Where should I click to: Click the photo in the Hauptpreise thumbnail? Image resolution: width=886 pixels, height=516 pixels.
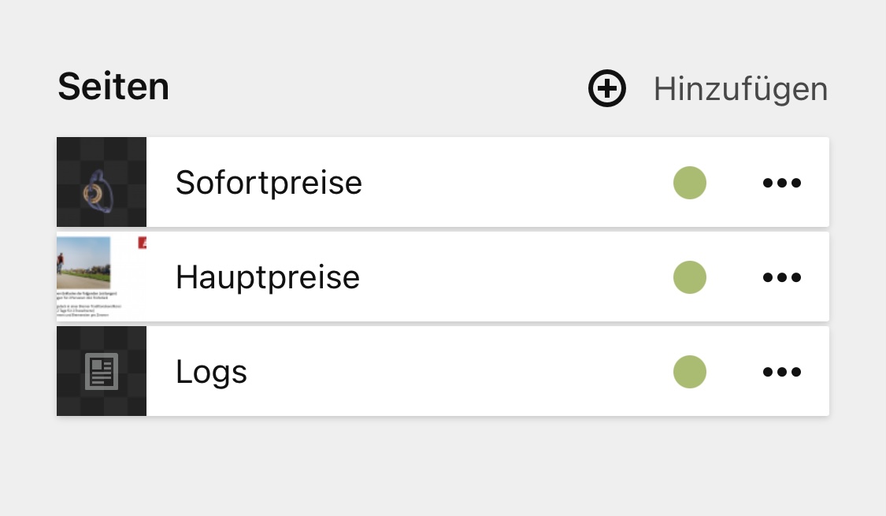coord(83,263)
